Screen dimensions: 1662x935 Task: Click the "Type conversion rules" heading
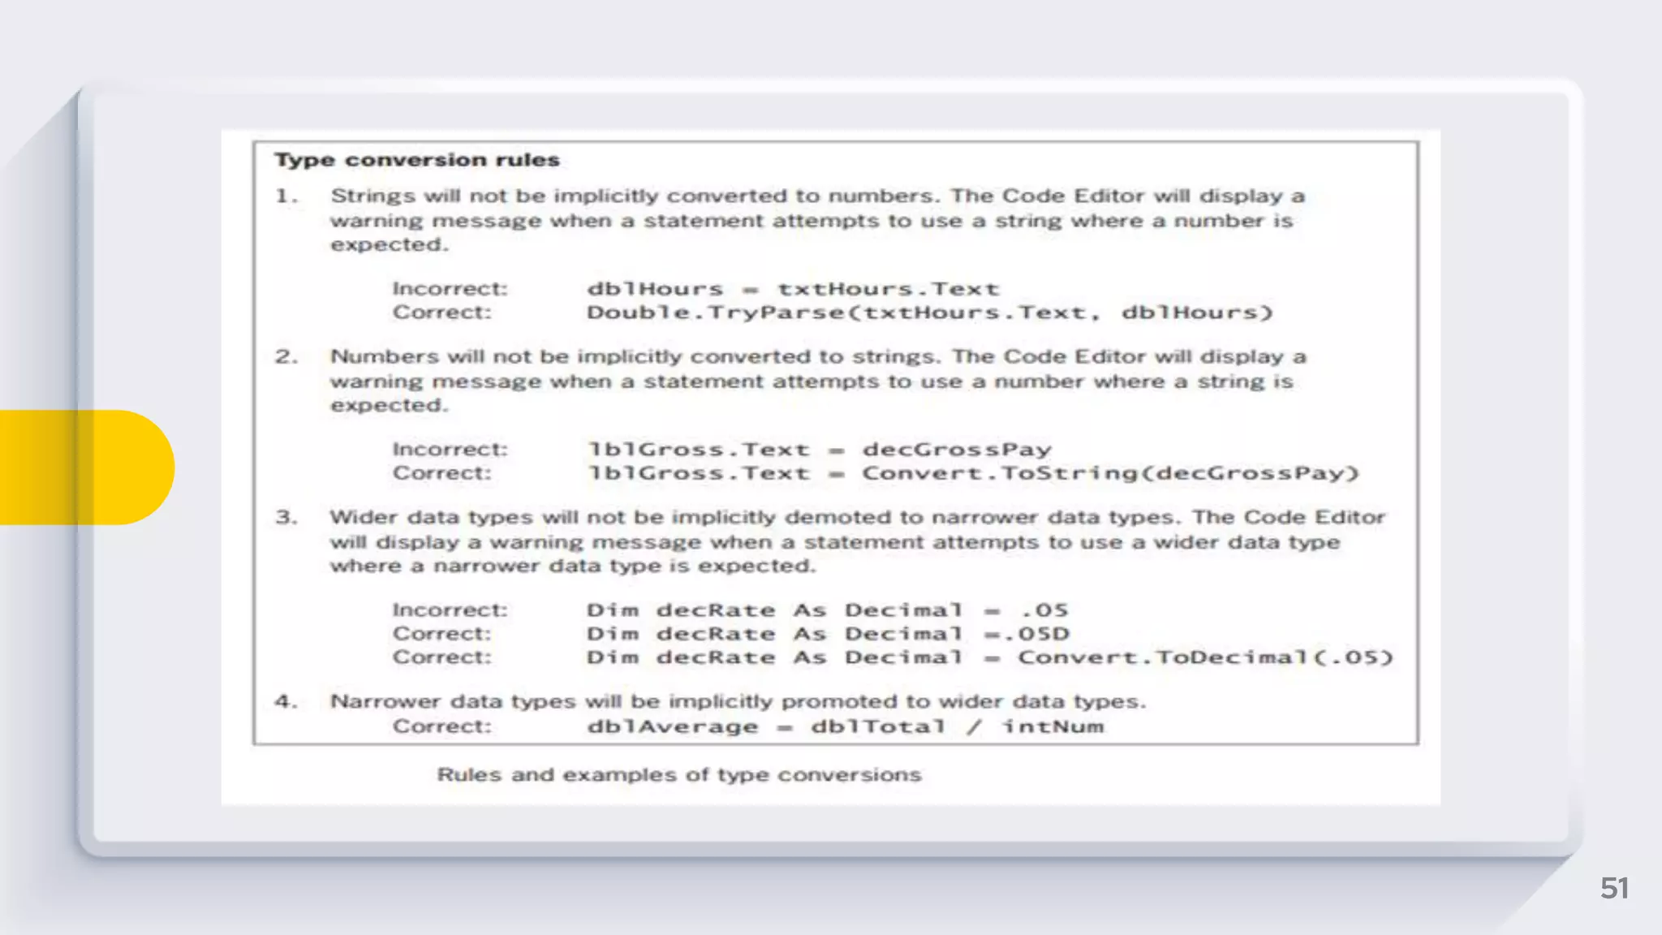(x=416, y=160)
